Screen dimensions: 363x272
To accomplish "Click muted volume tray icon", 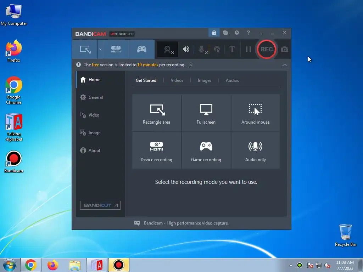I will pos(327,265).
